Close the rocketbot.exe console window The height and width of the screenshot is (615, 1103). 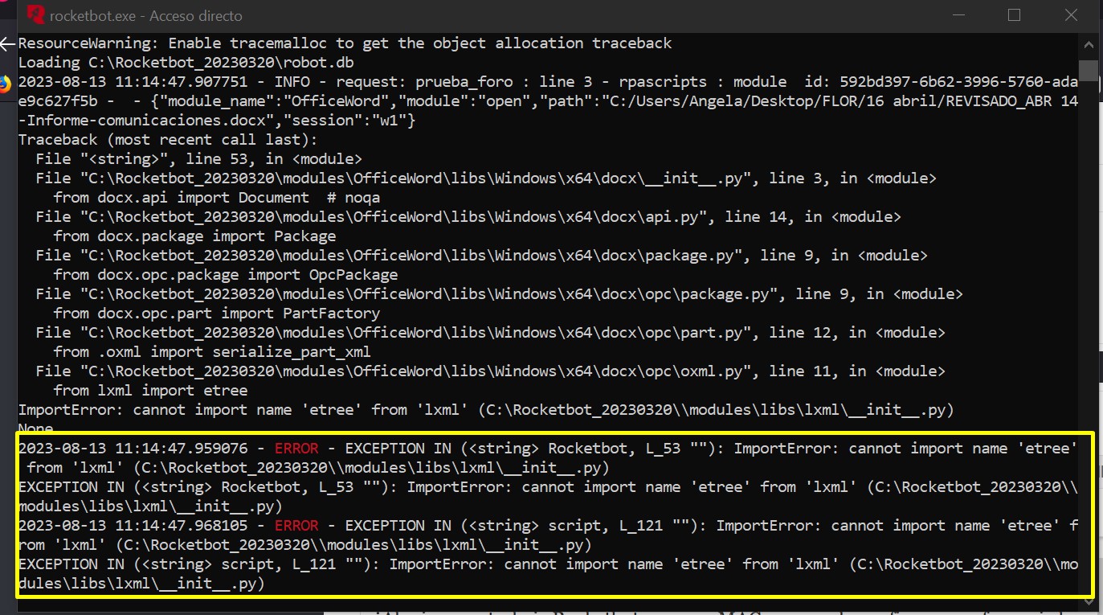[1071, 15]
